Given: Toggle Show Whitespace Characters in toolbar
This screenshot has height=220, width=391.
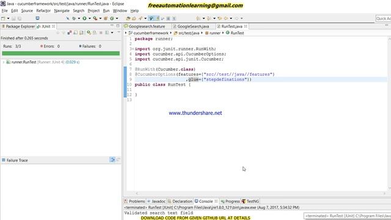Looking at the screenshot, I should (174, 18).
